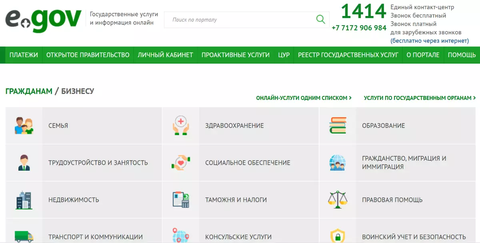Click the Таможня и налоги documents icon

pos(181,199)
